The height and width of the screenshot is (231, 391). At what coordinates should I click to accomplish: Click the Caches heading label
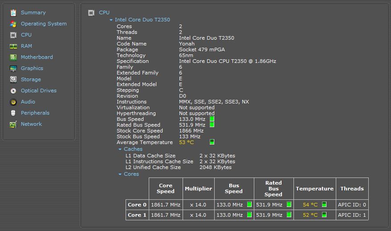point(133,149)
